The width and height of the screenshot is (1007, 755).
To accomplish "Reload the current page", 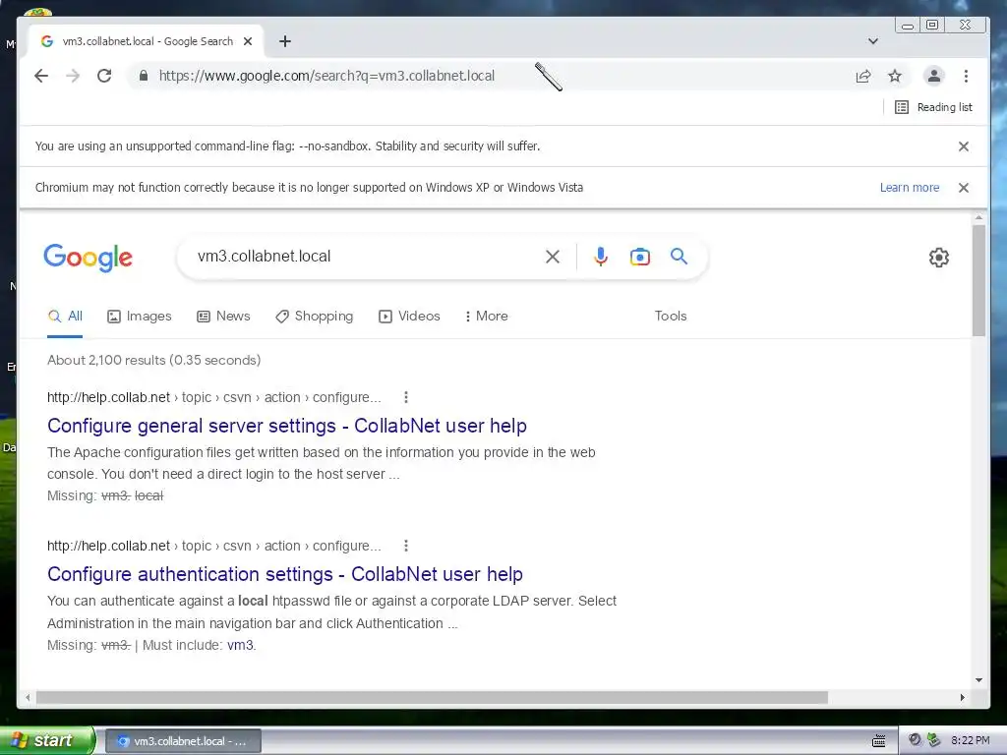I will pos(104,76).
